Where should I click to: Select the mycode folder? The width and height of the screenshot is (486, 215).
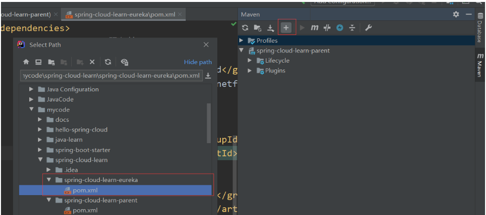pos(58,110)
